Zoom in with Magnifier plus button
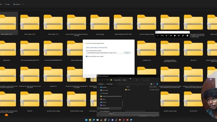 click(166, 36)
